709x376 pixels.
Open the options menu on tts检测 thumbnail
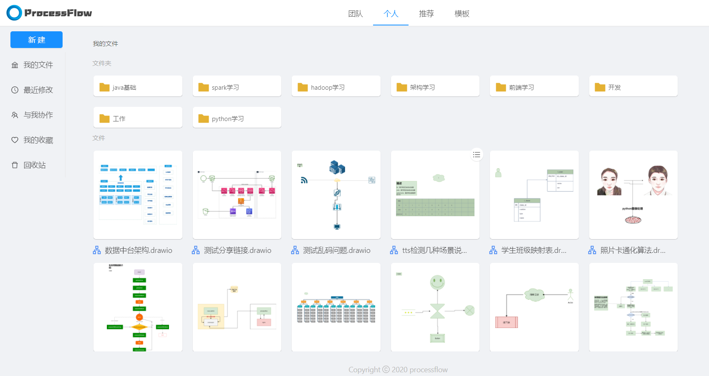point(477,154)
